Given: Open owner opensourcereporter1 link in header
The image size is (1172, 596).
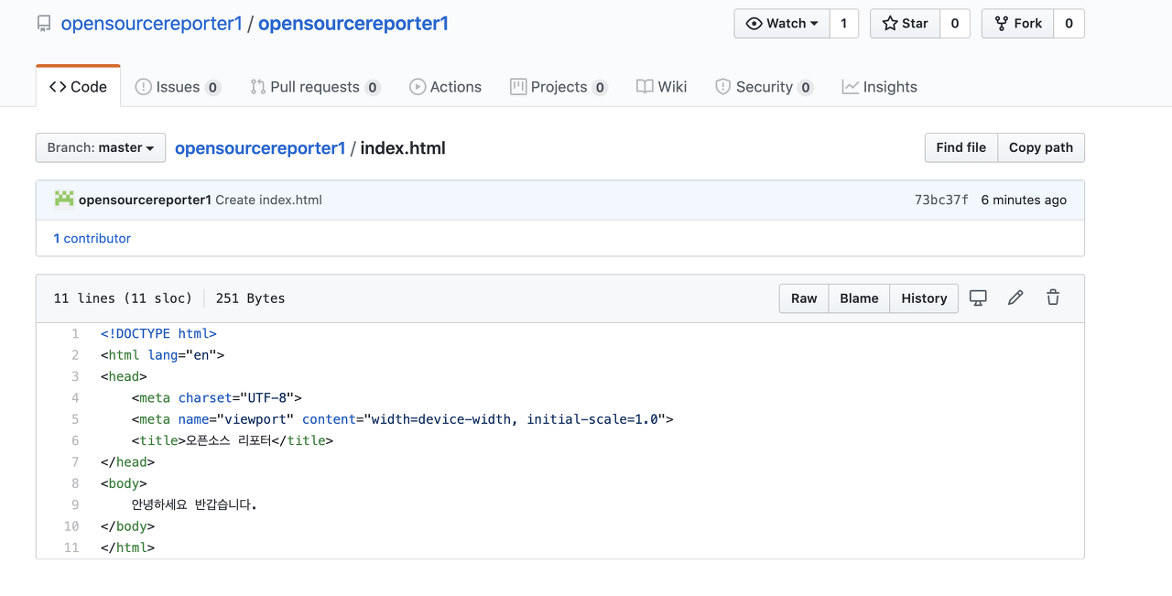Looking at the screenshot, I should coord(151,24).
